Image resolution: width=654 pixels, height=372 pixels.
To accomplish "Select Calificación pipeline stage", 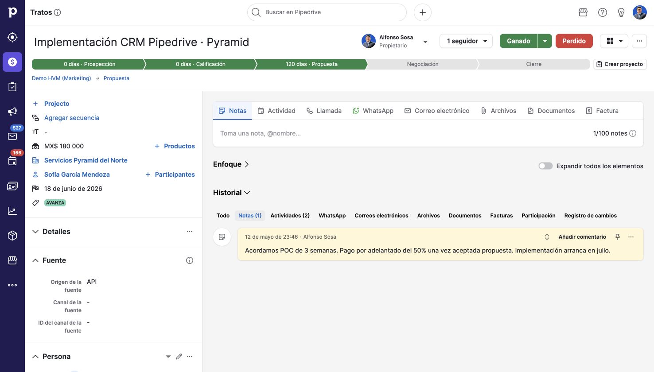I will (200, 64).
